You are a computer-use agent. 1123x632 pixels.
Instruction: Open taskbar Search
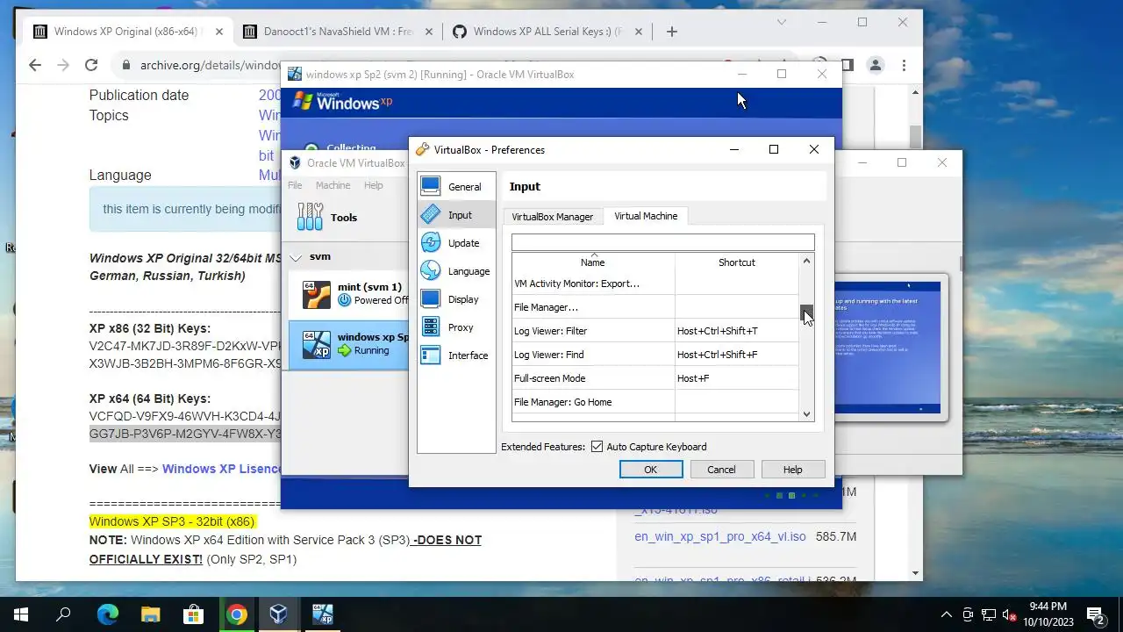point(63,614)
